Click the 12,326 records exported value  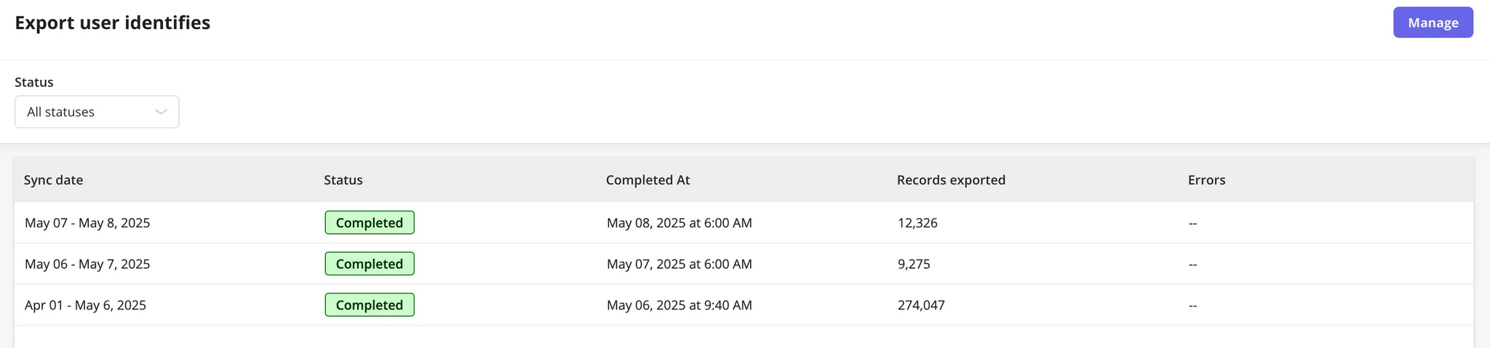[917, 223]
